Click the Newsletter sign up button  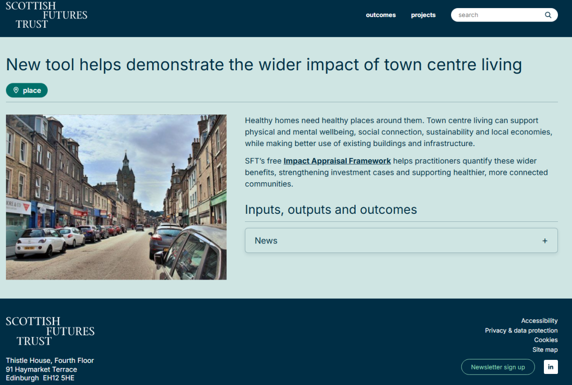point(498,367)
